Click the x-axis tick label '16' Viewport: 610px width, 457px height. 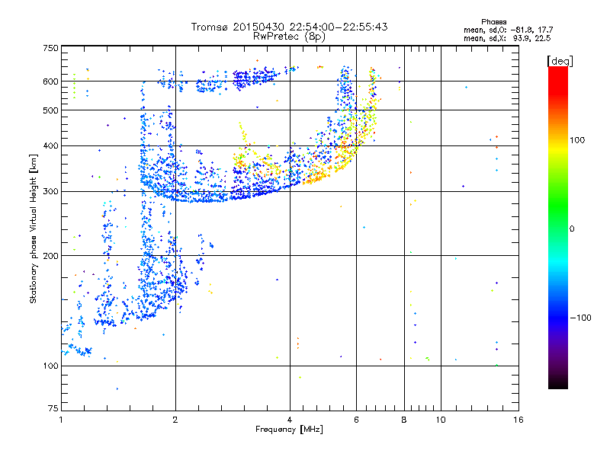click(x=518, y=420)
